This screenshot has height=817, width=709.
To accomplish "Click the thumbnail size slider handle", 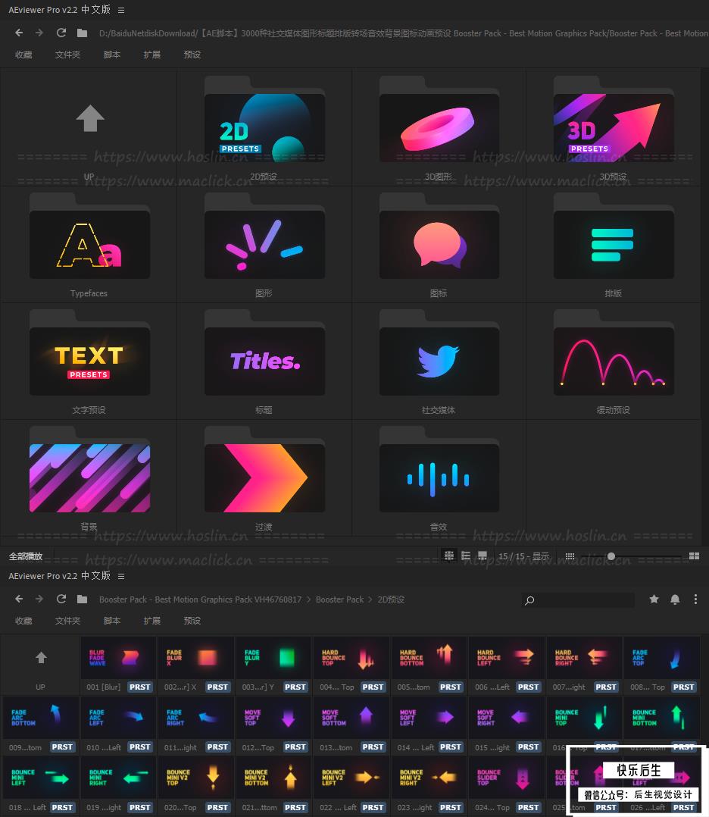I will (611, 556).
